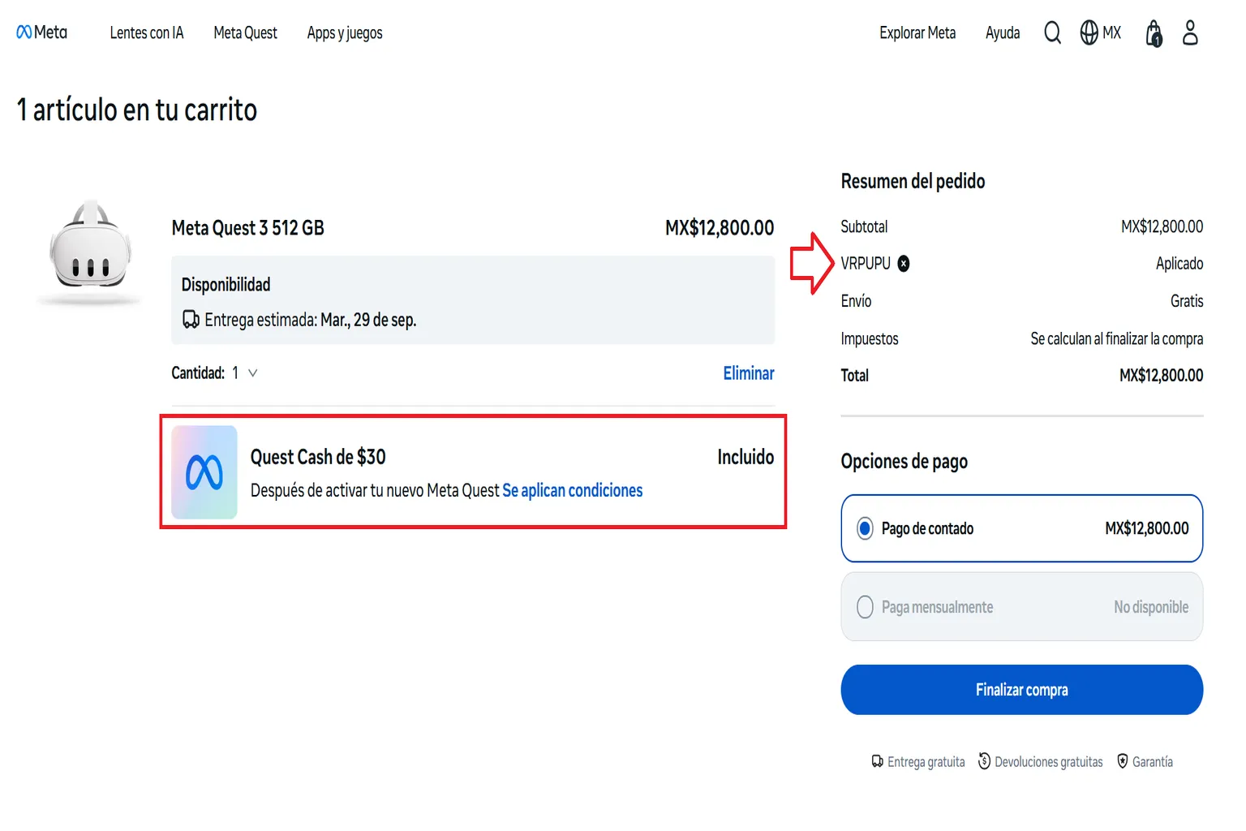Open the Explorar Meta menu
The image size is (1246, 831).
click(x=917, y=33)
